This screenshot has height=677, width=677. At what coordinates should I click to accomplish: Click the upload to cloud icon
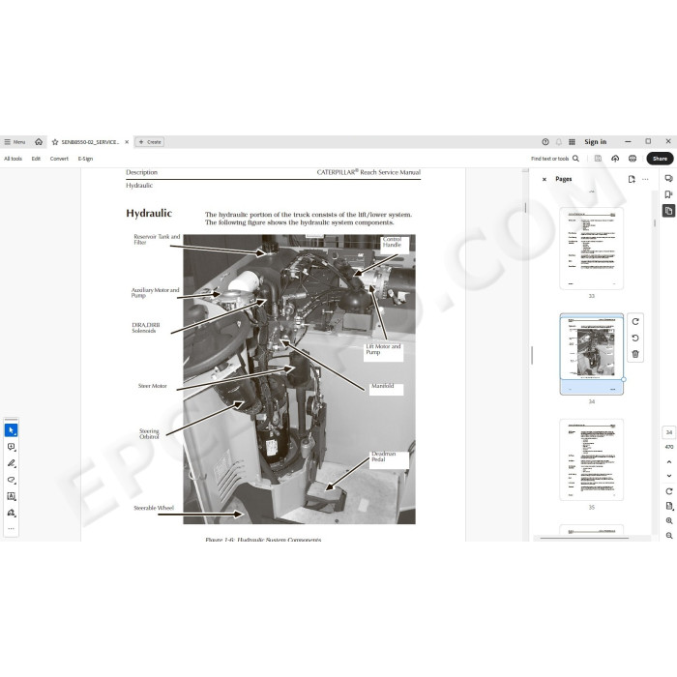pos(615,159)
